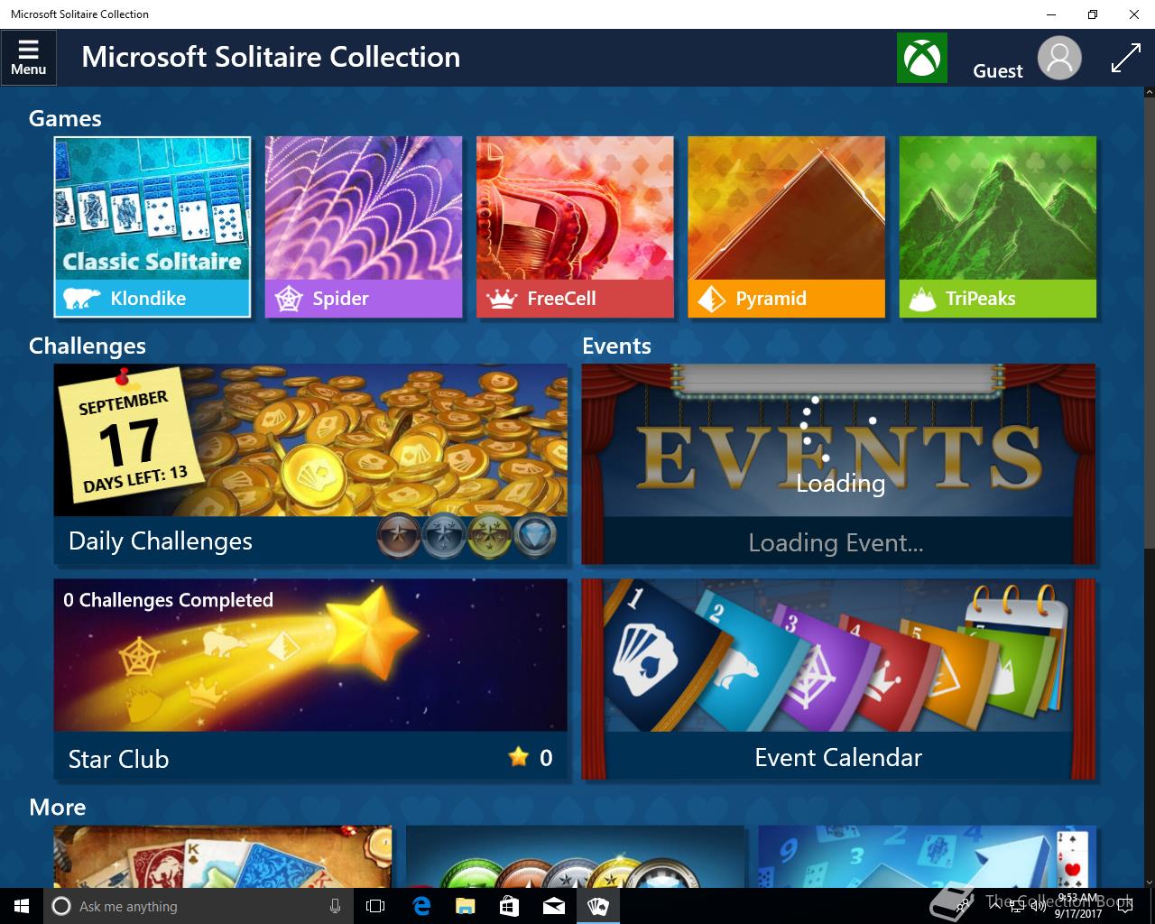The width and height of the screenshot is (1155, 924).
Task: Open File Explorer from the taskbar
Action: pyautogui.click(x=465, y=906)
